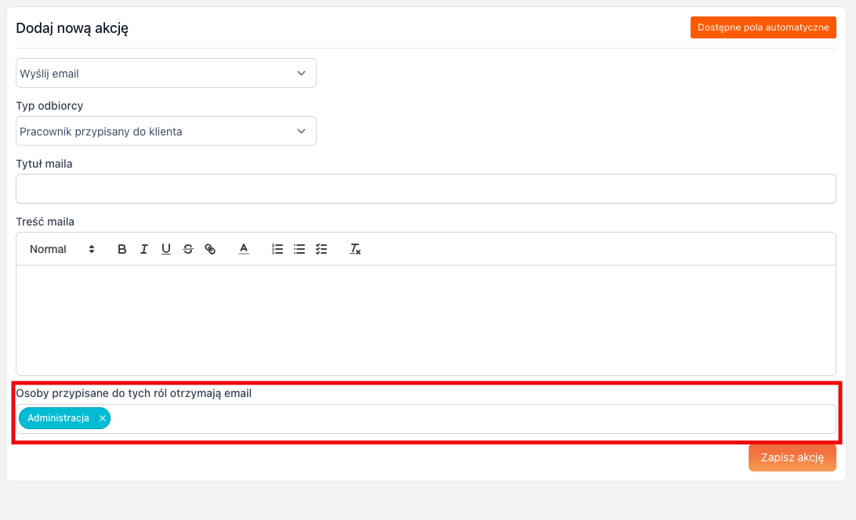
Task: Remove the 'Administracja' role tag
Action: coord(103,418)
